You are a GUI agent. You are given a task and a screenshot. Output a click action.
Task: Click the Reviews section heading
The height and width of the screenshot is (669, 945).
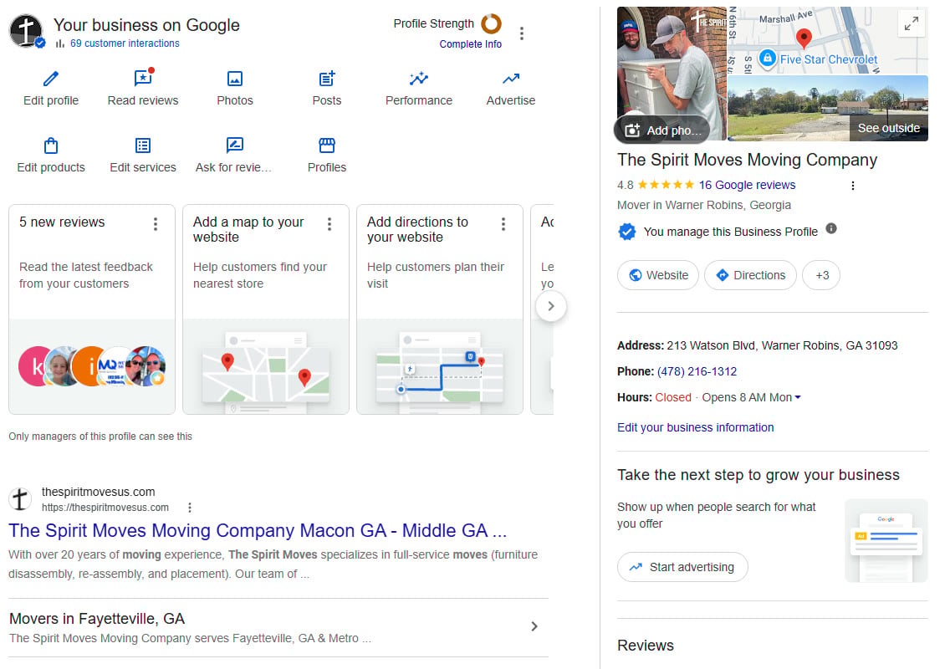(x=646, y=646)
